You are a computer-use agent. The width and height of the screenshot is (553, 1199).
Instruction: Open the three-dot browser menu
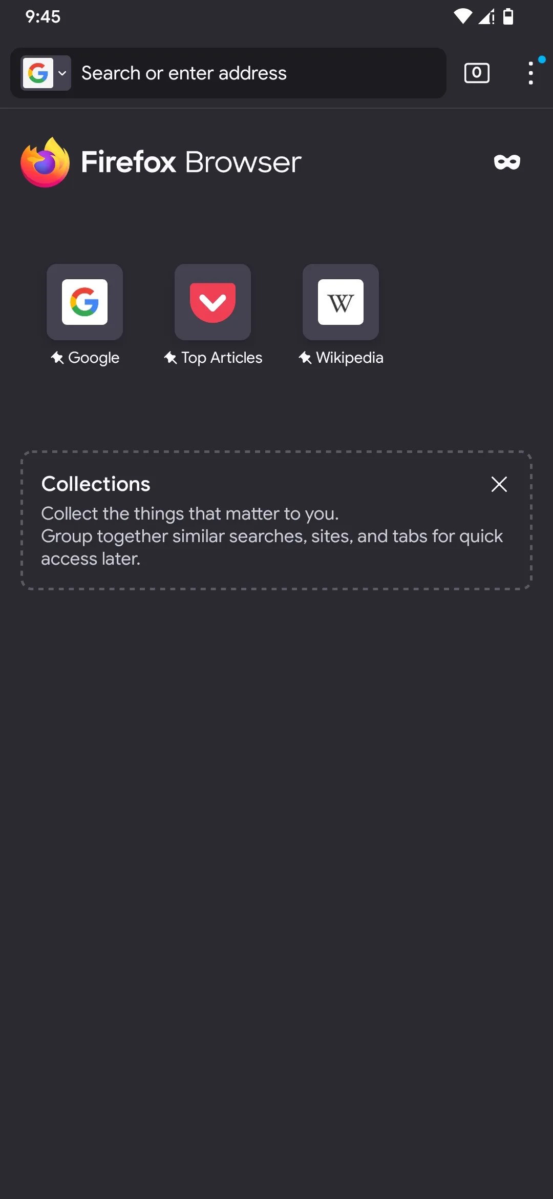pyautogui.click(x=530, y=73)
